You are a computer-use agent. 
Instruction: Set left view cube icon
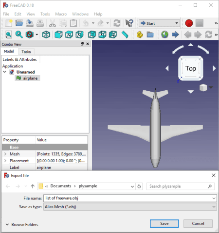[113, 34]
